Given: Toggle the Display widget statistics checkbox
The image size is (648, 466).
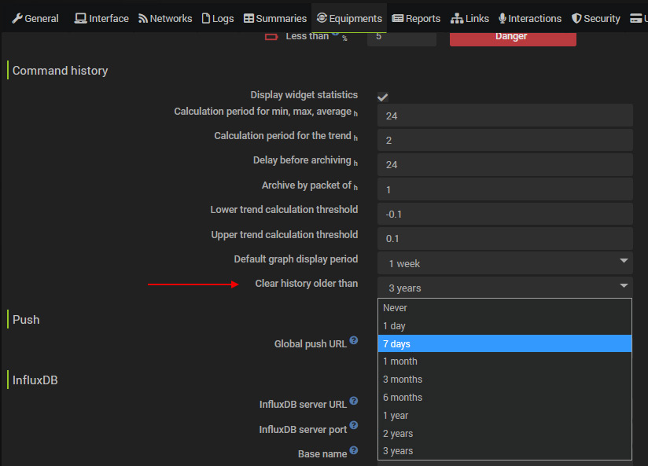Looking at the screenshot, I should (383, 97).
